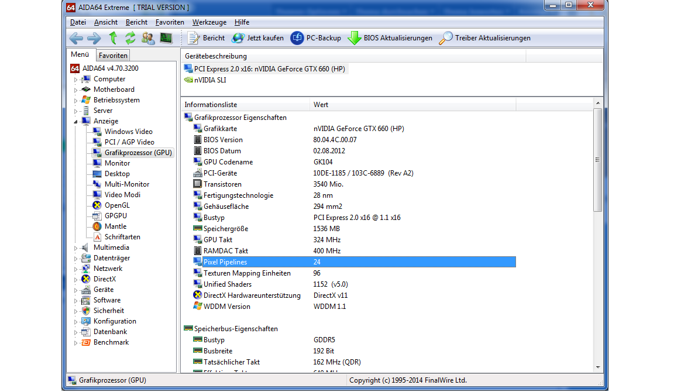Select PCI / AGP Video tree item
This screenshot has height=392, width=674.
click(x=129, y=142)
